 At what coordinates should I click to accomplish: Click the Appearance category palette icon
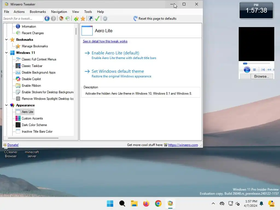click(12, 105)
